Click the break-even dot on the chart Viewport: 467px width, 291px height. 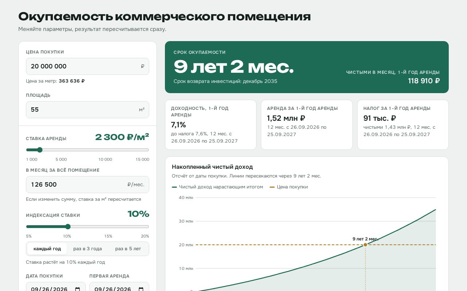click(x=365, y=245)
